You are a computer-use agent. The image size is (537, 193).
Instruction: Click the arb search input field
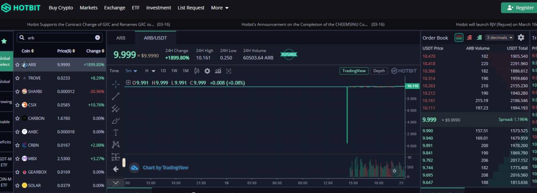(x=60, y=37)
